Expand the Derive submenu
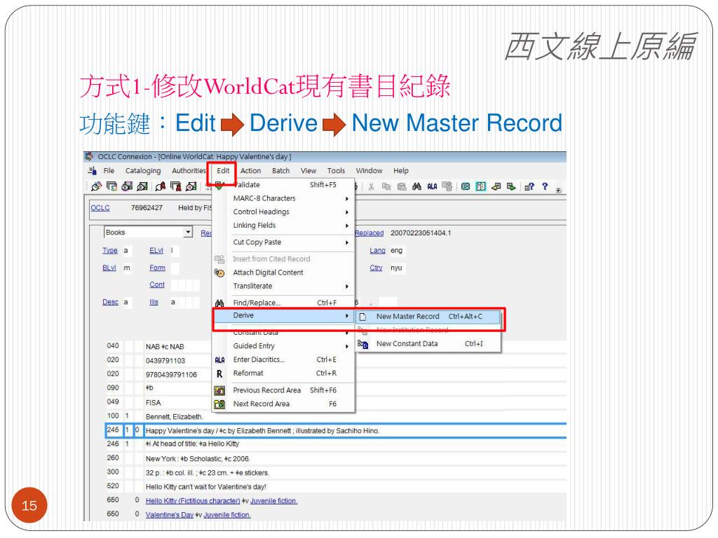Screen dimensions: 718x538 (284, 316)
